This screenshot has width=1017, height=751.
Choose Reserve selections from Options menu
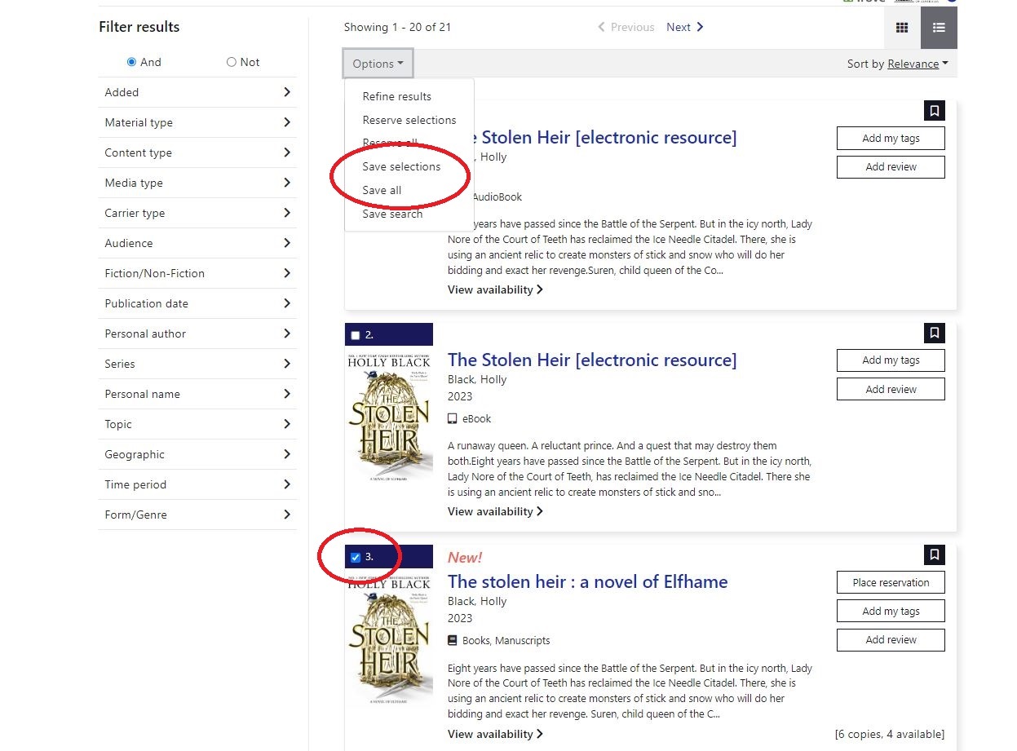pos(409,120)
